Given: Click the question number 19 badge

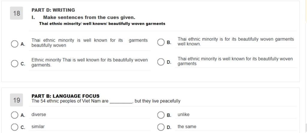Looking at the screenshot, I should [x=16, y=100].
